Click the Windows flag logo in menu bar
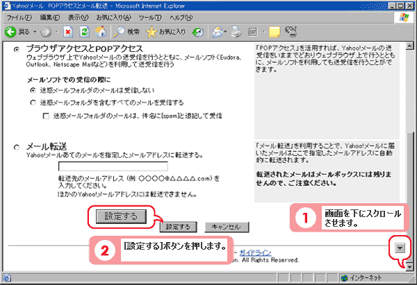The image size is (417, 285). coord(404,18)
